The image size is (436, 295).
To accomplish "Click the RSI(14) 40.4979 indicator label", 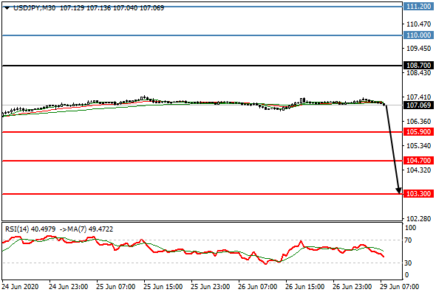I will 30,229.
